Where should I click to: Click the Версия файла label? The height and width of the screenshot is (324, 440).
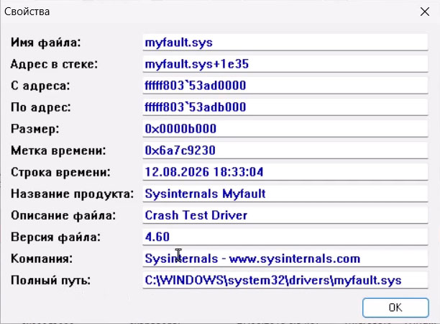click(x=55, y=237)
